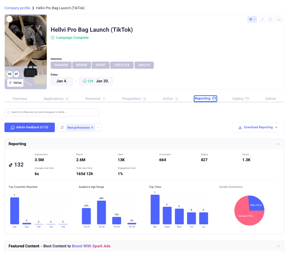Click the Men (26%) blue pie slice
The image size is (288, 253).
pos(256,204)
